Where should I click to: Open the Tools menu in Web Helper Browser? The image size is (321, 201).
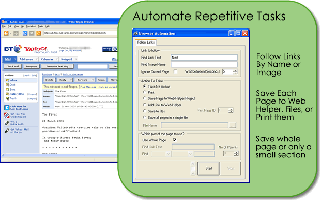[40, 26]
